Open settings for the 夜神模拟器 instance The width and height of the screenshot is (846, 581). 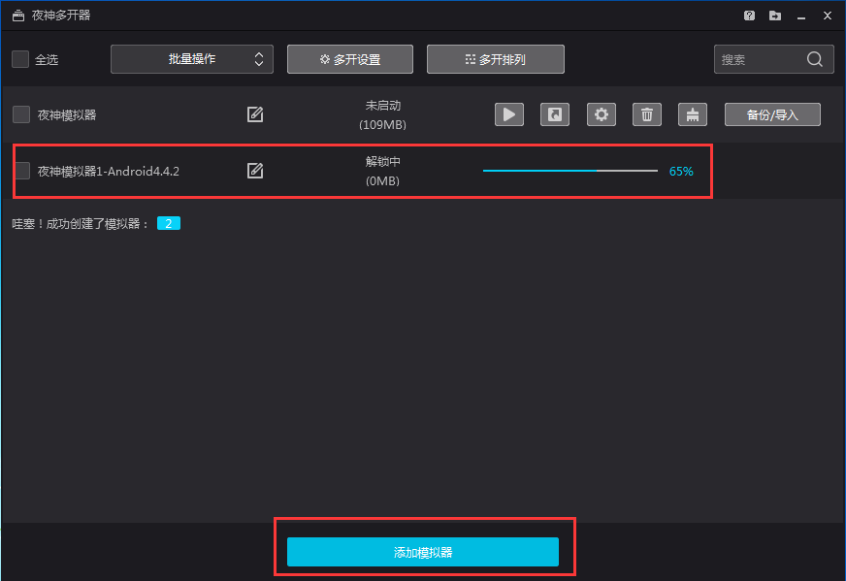(601, 113)
